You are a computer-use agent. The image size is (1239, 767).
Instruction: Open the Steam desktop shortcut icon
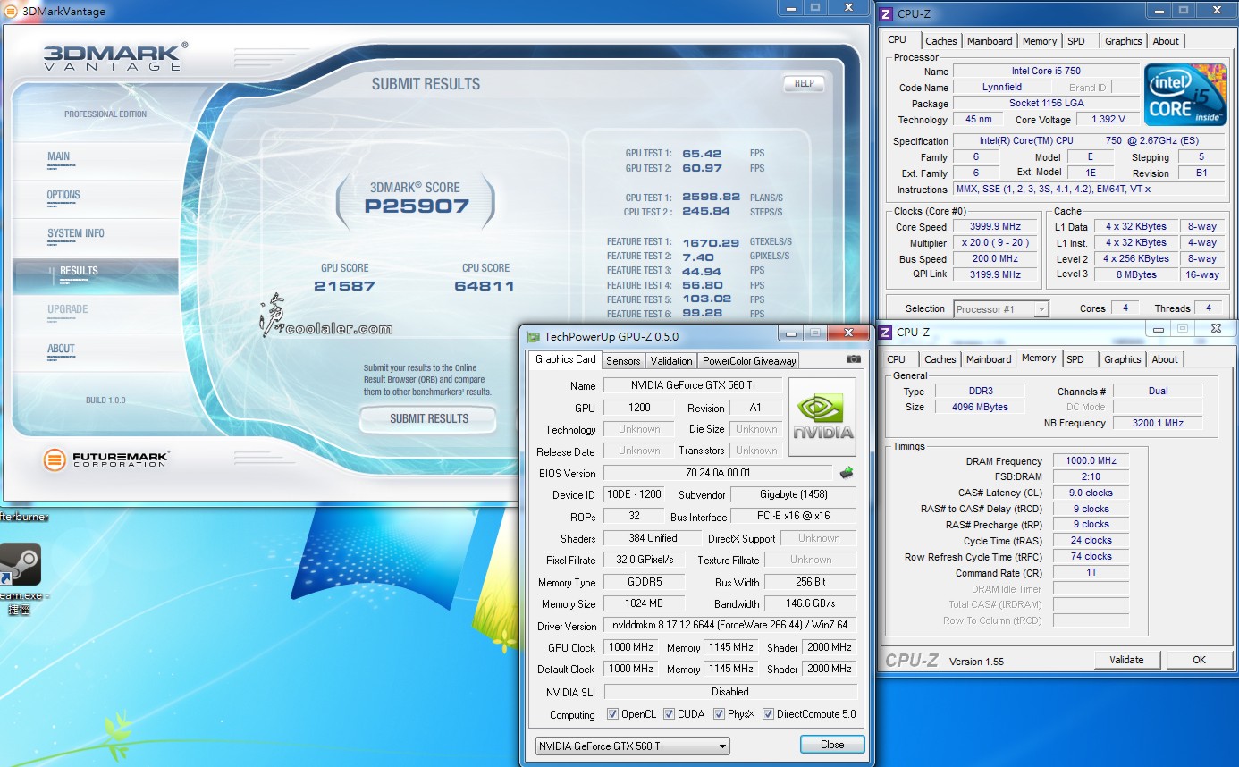(20, 564)
